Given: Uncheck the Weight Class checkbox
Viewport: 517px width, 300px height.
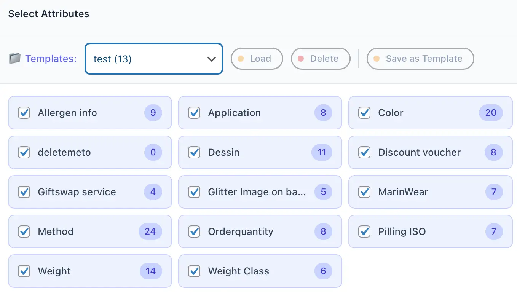Looking at the screenshot, I should (195, 271).
